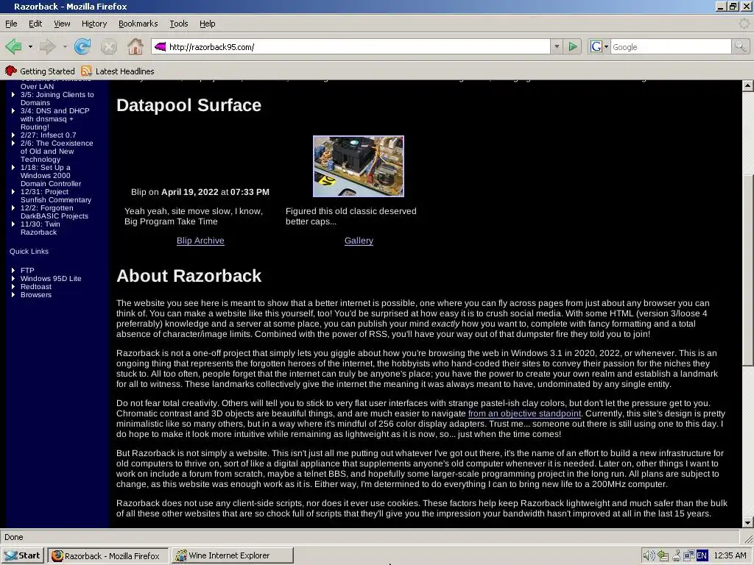Open the Bookmarks menu
The height and width of the screenshot is (565, 754).
[x=138, y=24]
